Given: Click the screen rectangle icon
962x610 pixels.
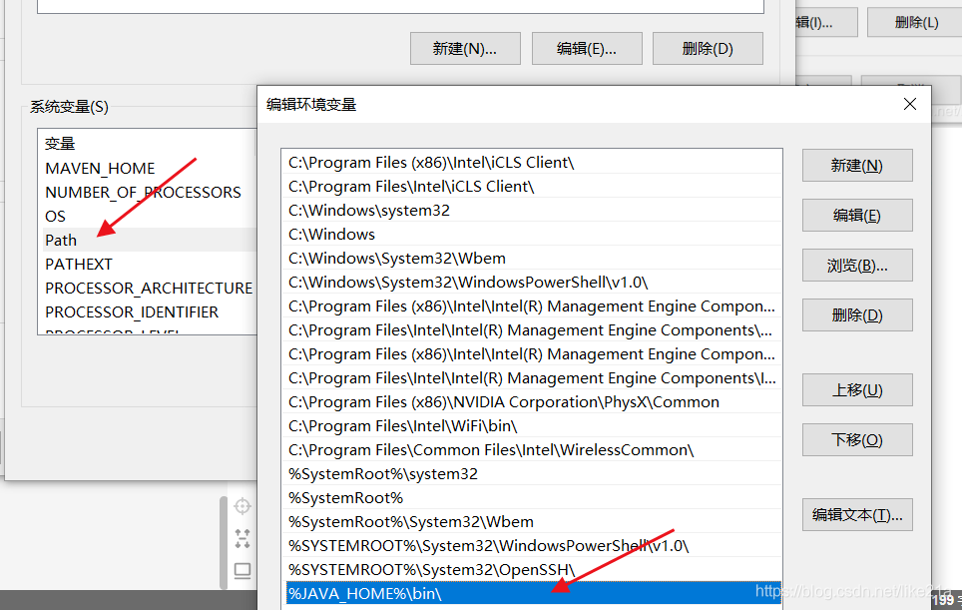Looking at the screenshot, I should click(x=242, y=571).
